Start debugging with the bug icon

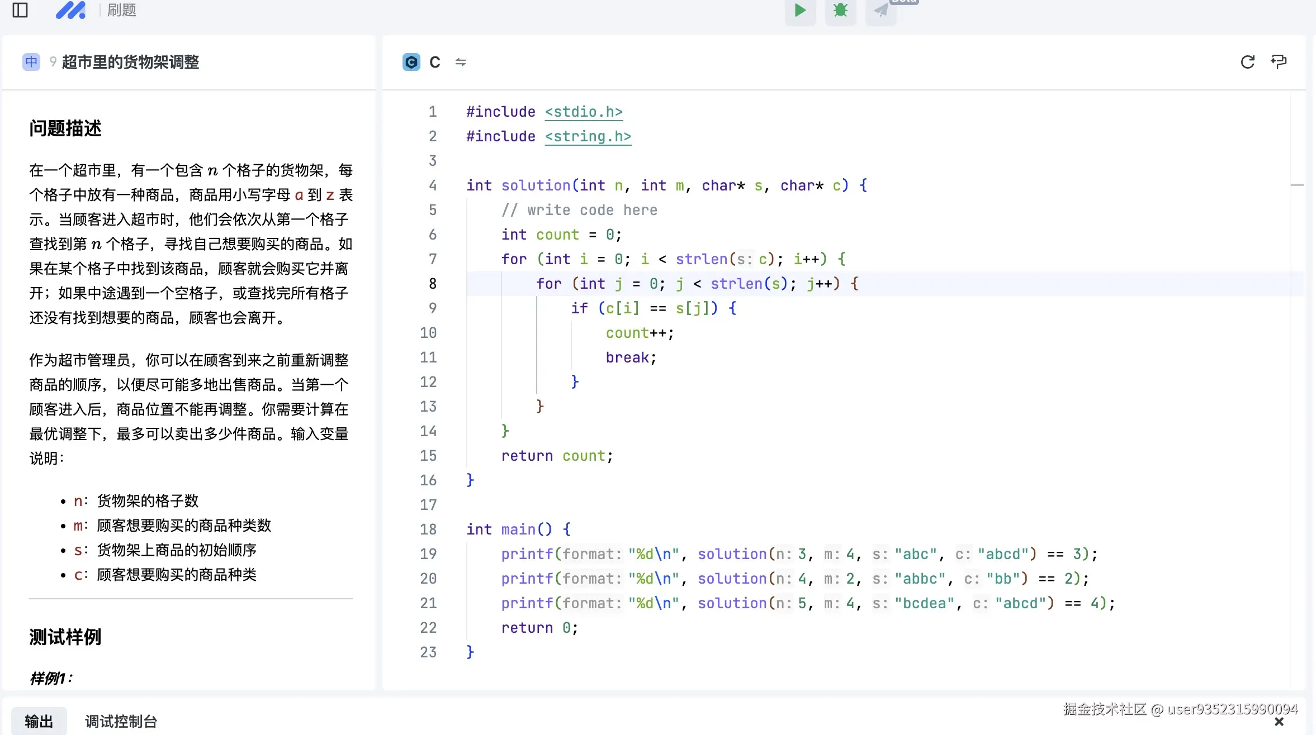840,11
